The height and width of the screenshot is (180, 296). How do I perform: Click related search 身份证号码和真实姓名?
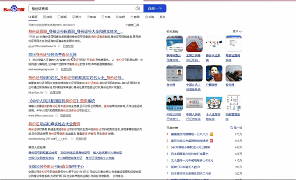pyautogui.click(x=42, y=153)
